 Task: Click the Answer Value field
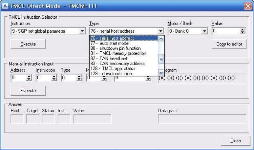pos(92,119)
